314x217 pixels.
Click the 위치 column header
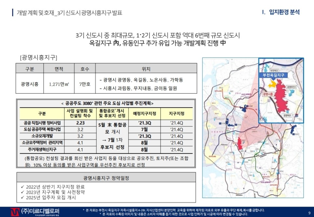tap(146, 69)
